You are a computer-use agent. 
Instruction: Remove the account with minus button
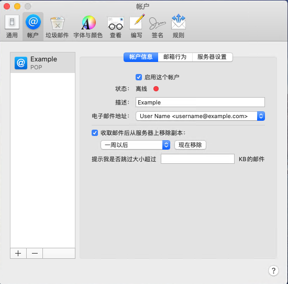(35, 253)
